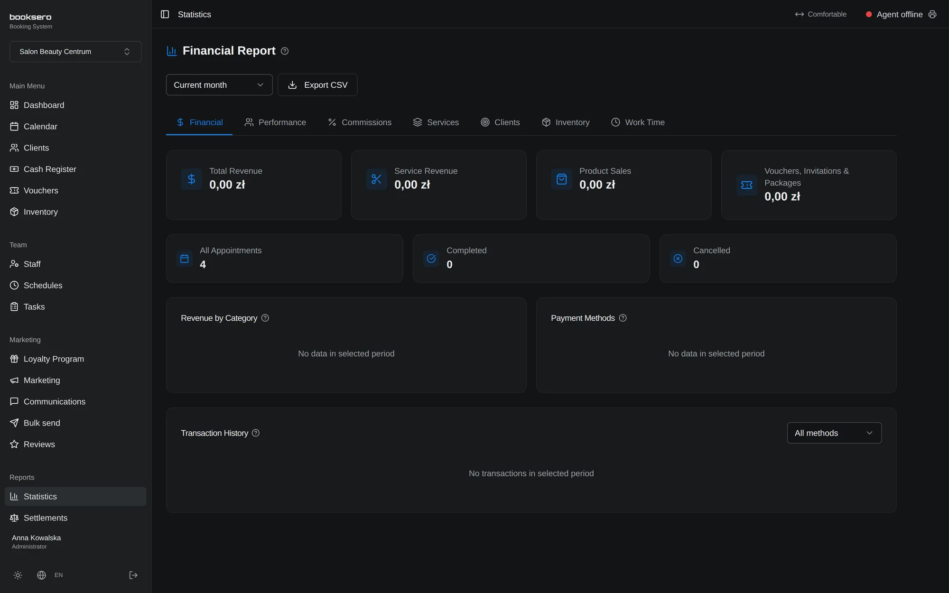Screen dimensions: 949x593
Task: Click the Financial Report chart icon
Action: click(172, 51)
